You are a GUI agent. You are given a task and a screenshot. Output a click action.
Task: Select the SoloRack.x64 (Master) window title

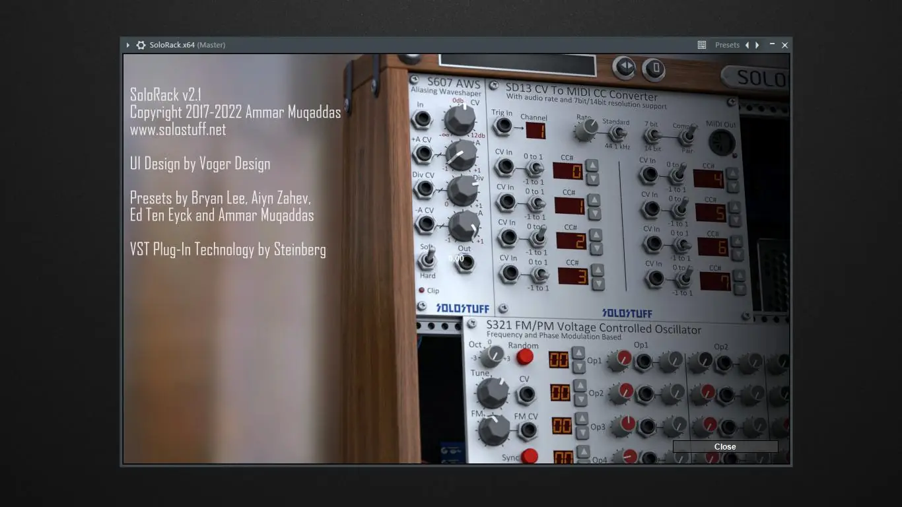[188, 45]
